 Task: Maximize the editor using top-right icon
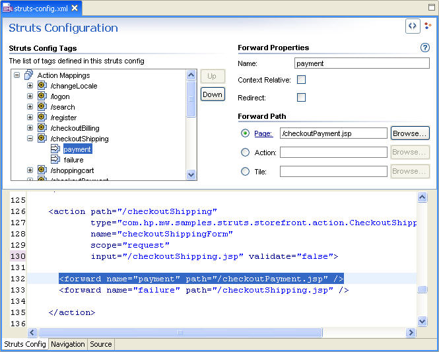click(x=432, y=7)
